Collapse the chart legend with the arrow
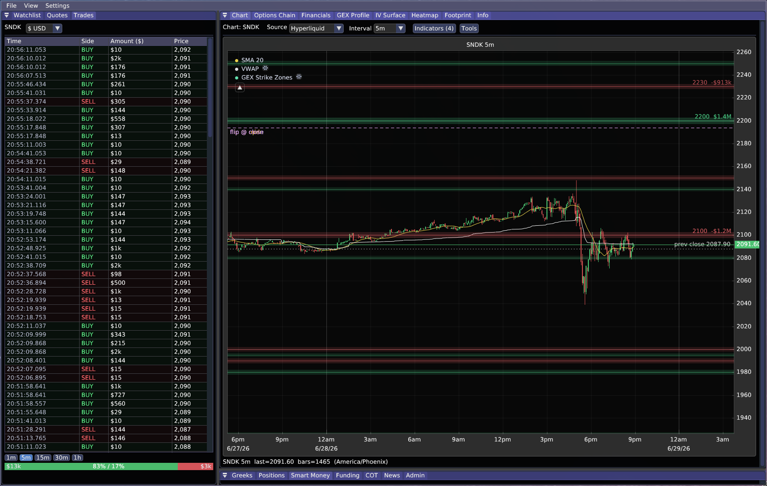 [240, 88]
